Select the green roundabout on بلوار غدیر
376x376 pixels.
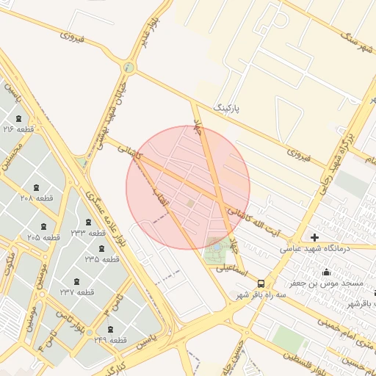(129, 68)
